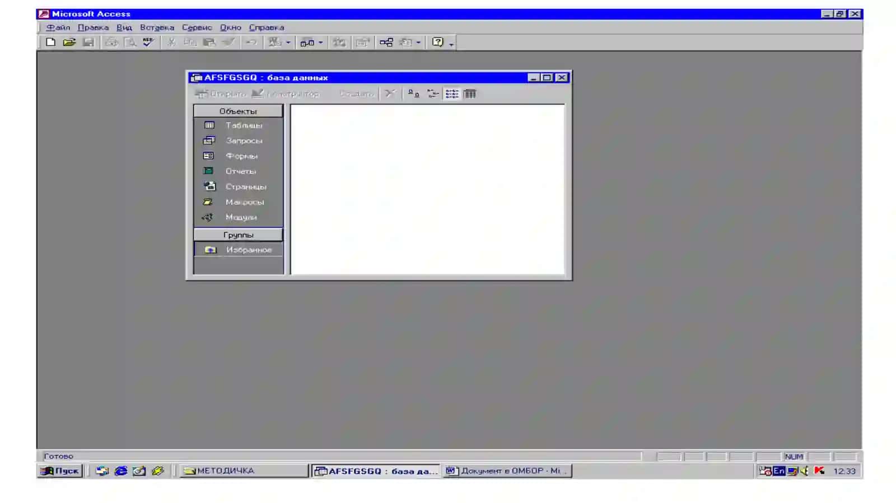This screenshot has height=503, width=896.
Task: Click the New Object icon
Action: pos(406,42)
